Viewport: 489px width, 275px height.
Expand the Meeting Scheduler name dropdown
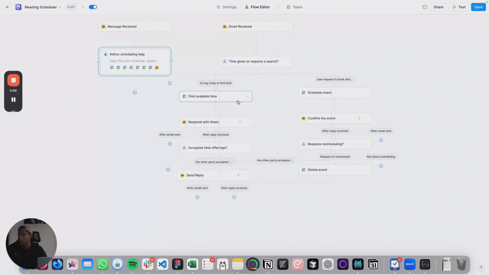[60, 7]
